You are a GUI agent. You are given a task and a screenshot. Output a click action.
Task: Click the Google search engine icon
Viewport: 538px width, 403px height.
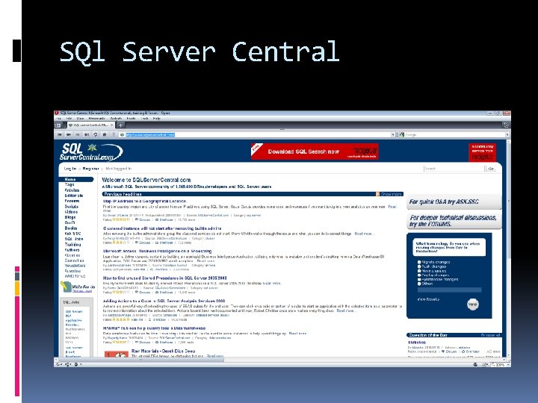click(x=402, y=135)
